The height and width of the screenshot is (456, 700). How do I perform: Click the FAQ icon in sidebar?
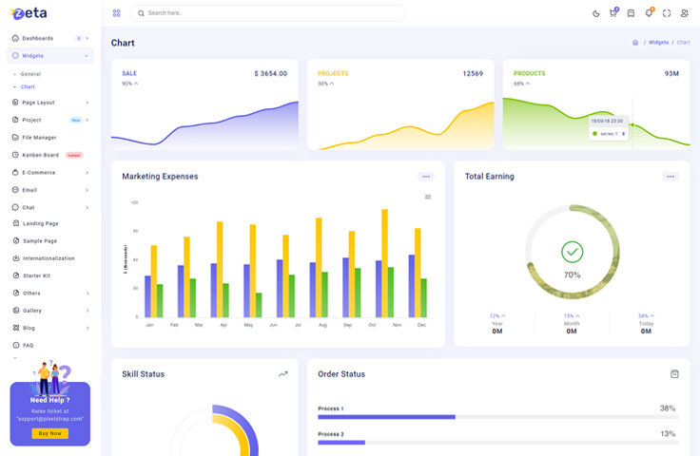coord(16,345)
